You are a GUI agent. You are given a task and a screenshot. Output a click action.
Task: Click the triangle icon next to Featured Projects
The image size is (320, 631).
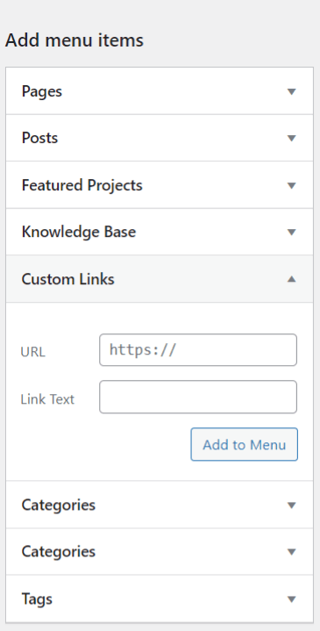coord(291,185)
